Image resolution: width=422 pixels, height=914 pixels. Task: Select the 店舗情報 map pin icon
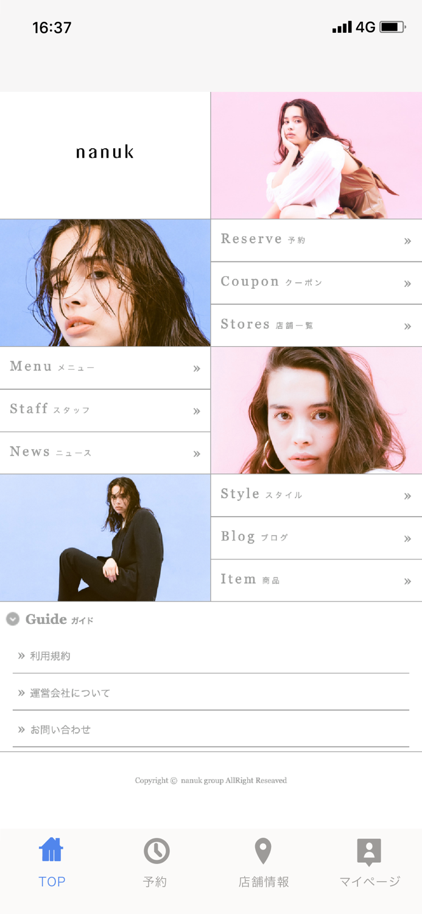click(263, 851)
